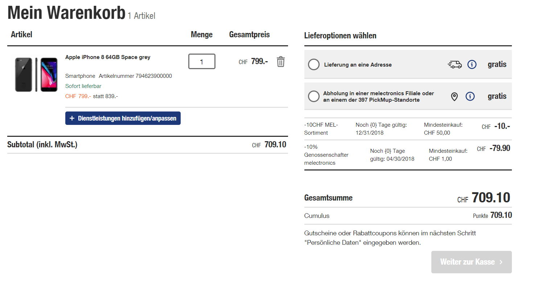Delete the iPhone 8 with trash icon
Image resolution: width=534 pixels, height=282 pixels.
coord(280,62)
